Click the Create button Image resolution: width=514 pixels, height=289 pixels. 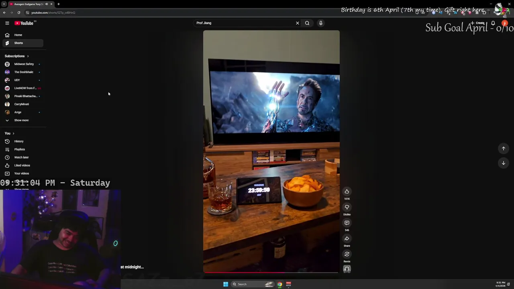click(x=478, y=23)
